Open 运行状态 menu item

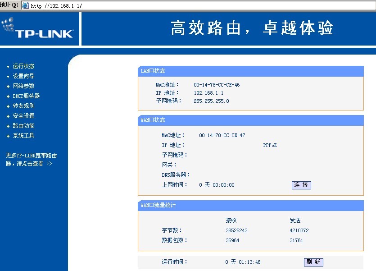point(23,66)
